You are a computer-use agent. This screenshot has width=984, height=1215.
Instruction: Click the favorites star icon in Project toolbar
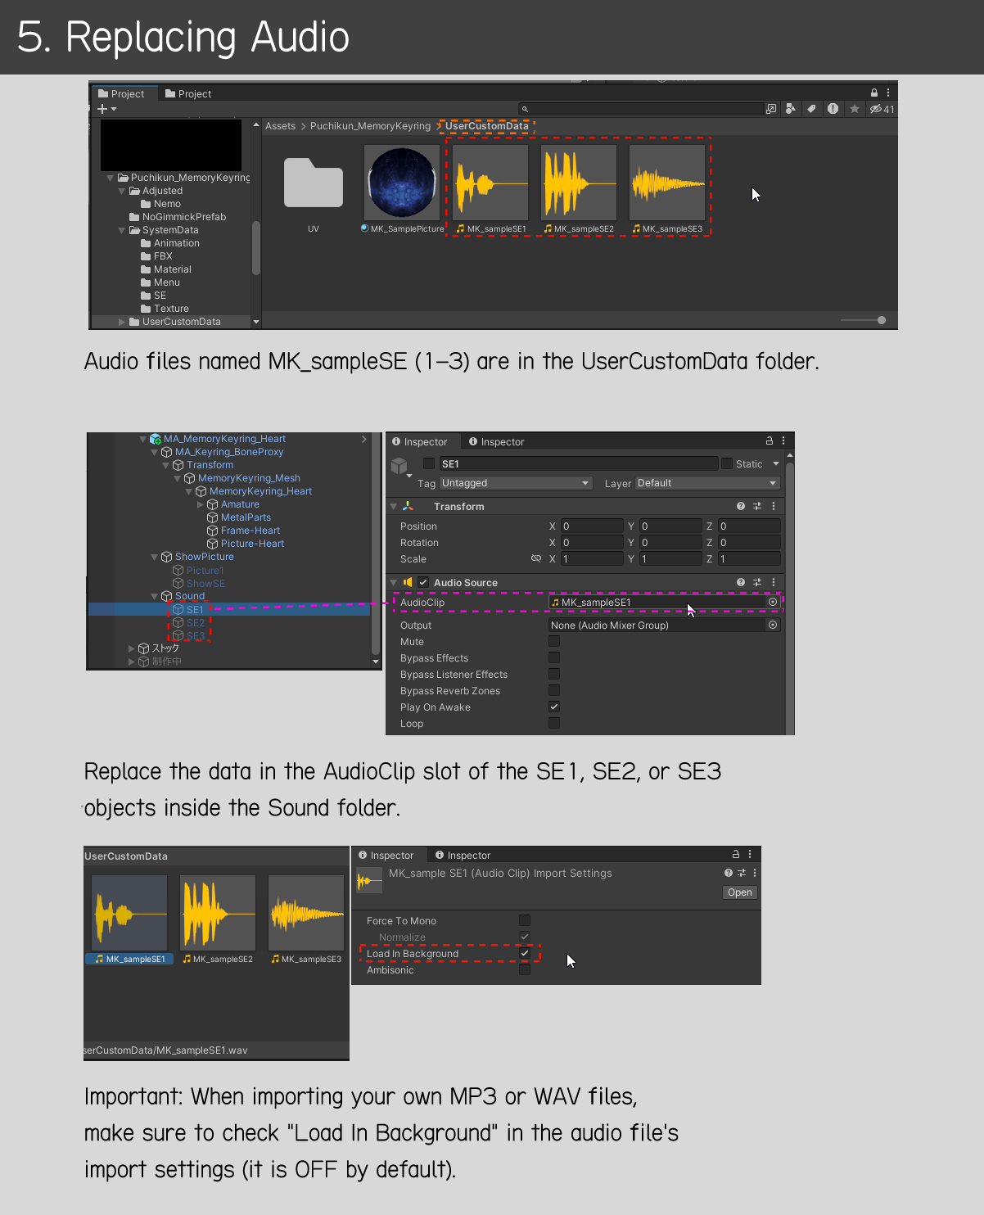855,109
